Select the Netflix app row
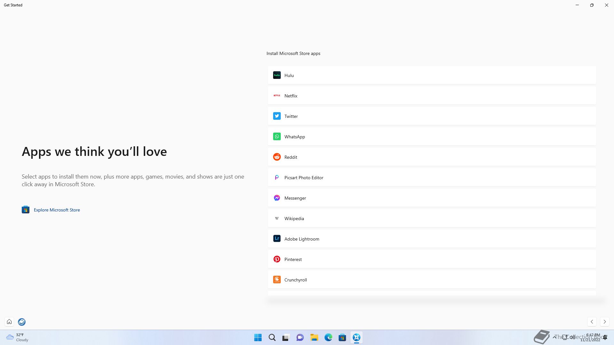Screen dimensions: 614x345 tap(432, 96)
